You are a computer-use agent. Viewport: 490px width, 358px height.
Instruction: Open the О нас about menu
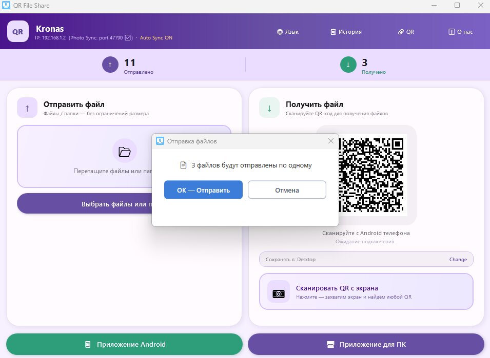pyautogui.click(x=461, y=32)
